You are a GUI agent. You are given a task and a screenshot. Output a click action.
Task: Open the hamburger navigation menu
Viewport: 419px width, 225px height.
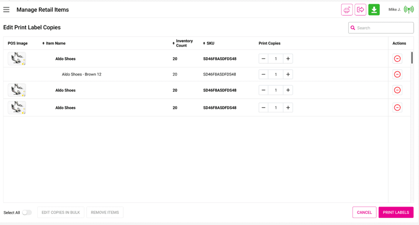[6, 10]
